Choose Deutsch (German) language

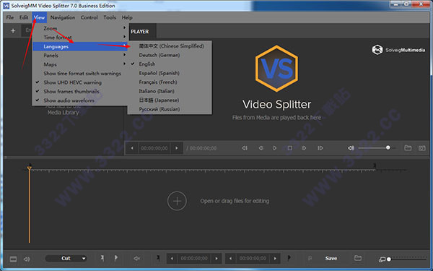[170, 55]
